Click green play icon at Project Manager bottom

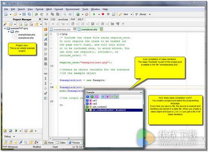[16, 130]
